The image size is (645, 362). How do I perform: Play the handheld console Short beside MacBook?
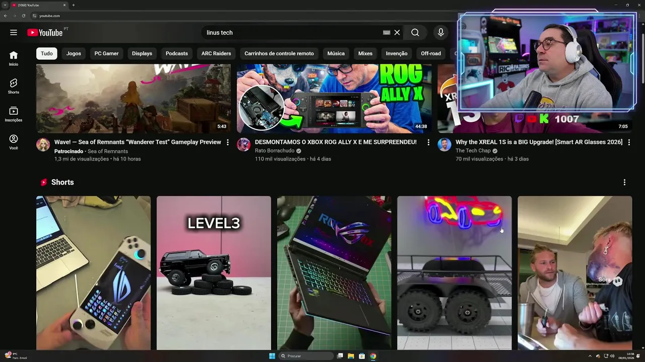[x=93, y=273]
